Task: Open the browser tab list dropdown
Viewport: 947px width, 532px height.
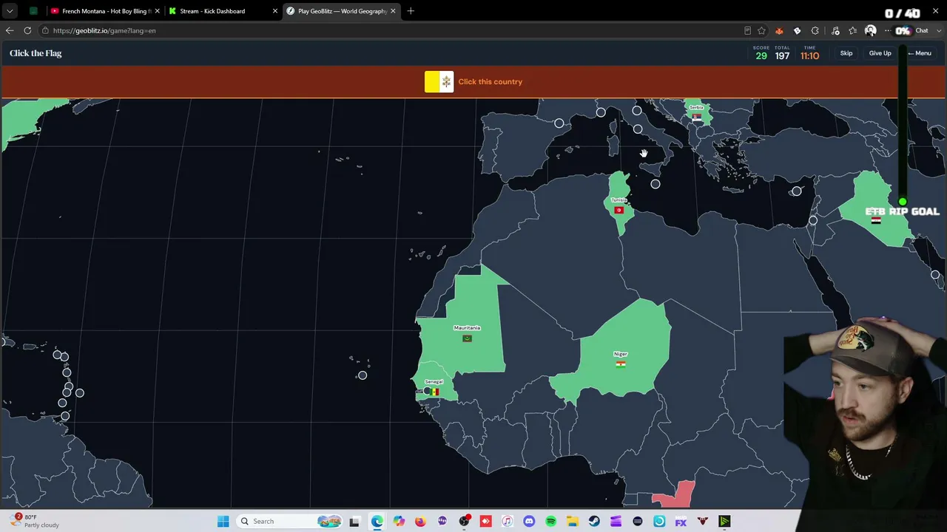Action: tap(10, 11)
